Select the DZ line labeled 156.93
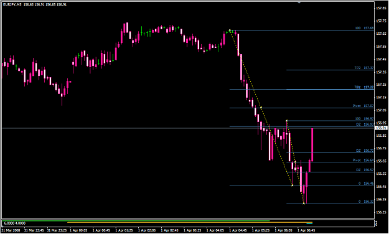Screen dimensions: 389x234 tap(301, 126)
